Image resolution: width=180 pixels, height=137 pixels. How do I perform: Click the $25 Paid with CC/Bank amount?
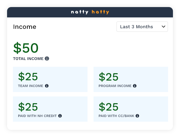click(109, 106)
